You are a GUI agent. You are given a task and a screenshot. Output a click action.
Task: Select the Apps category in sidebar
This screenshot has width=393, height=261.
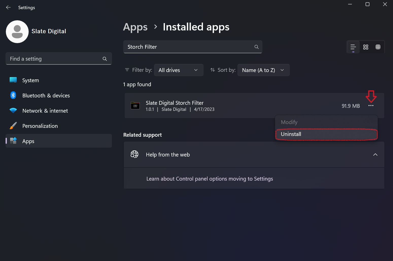(x=59, y=141)
